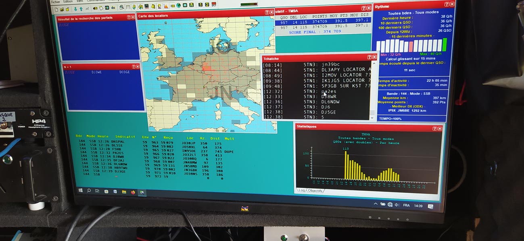
Task: Open Firefox from the taskbar
Action: tap(133, 192)
